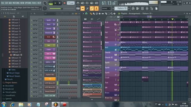191x107 pixels.
Task: Toggle the 3-2-1 countdown before recording icon
Action: tap(87, 3)
